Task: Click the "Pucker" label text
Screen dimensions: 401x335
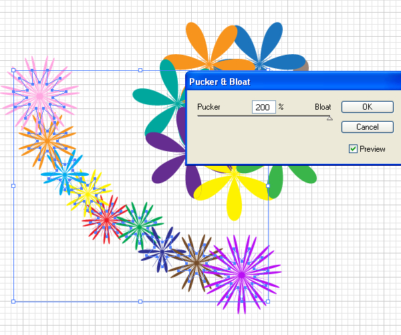Action: coord(209,107)
